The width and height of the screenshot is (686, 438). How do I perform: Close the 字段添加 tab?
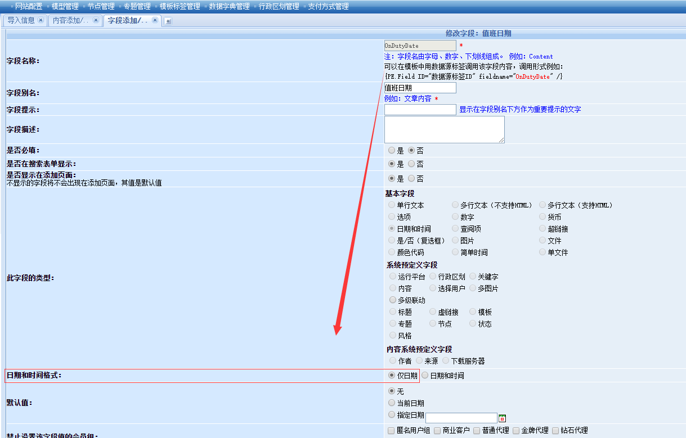(155, 20)
